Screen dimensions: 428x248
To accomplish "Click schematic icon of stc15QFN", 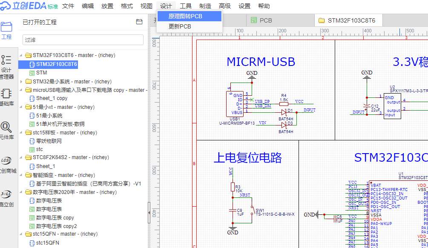I will tap(32, 243).
